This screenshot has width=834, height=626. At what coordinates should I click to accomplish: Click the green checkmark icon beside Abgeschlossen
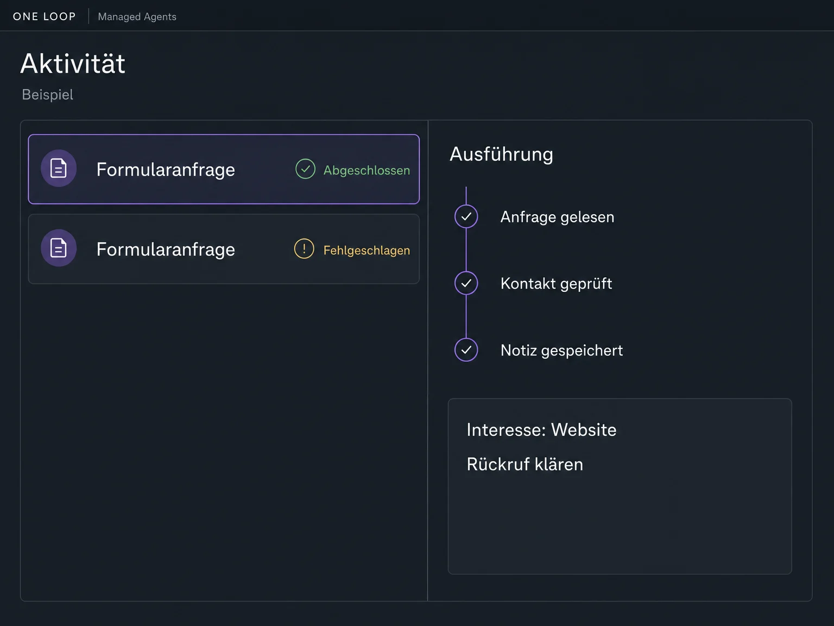coord(305,169)
